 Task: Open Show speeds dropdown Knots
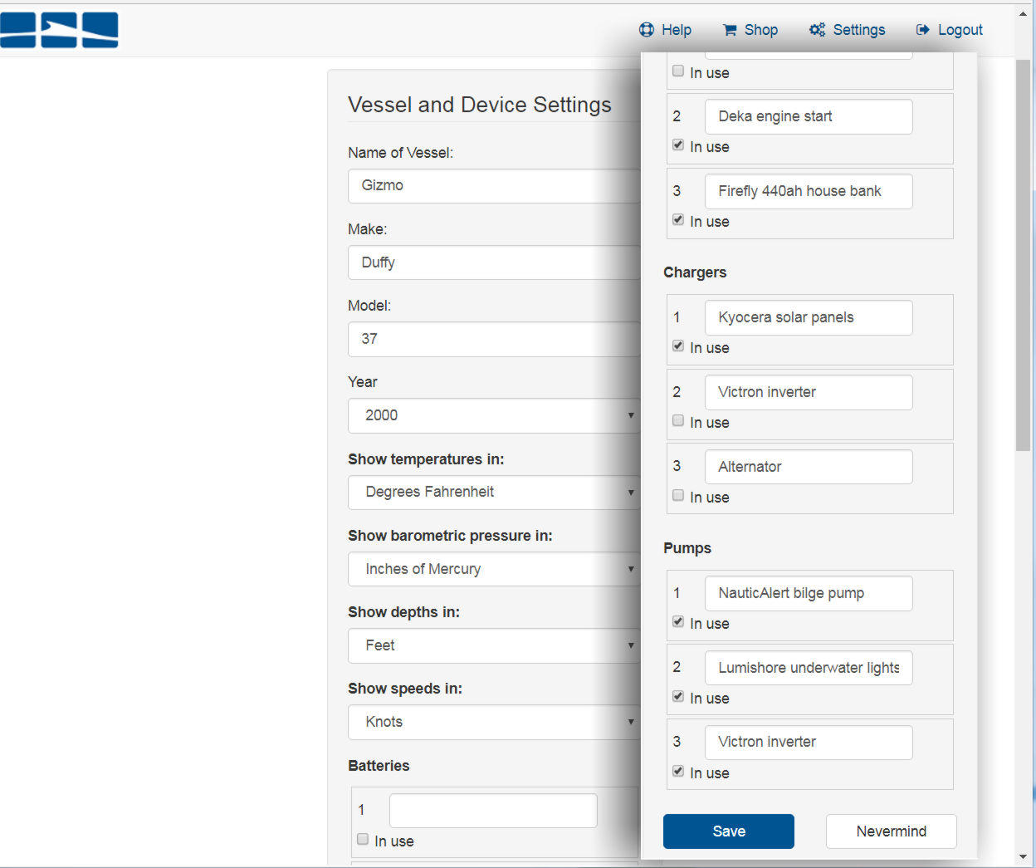click(495, 722)
